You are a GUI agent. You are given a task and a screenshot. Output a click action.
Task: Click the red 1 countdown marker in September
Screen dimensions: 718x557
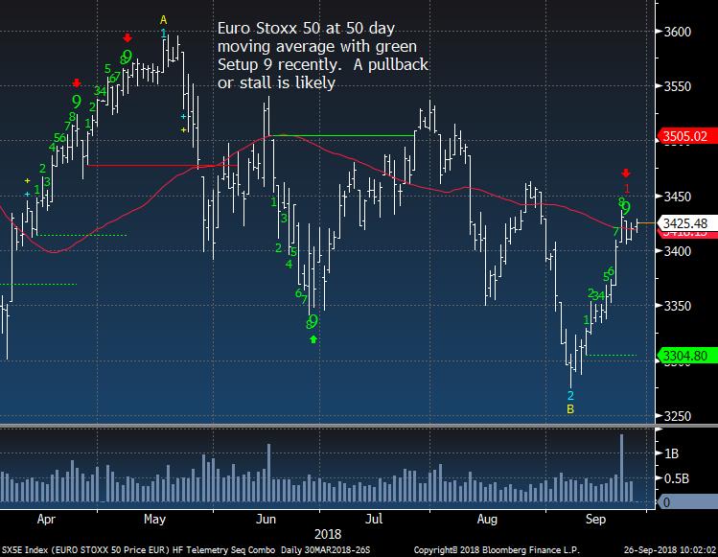coord(627,188)
